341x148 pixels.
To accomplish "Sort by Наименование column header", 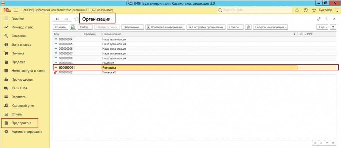I will click(199, 34).
